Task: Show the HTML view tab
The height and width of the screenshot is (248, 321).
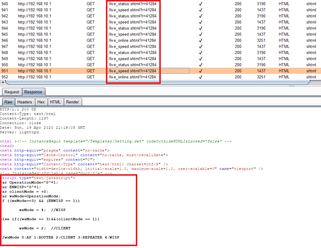Action: coord(55,102)
